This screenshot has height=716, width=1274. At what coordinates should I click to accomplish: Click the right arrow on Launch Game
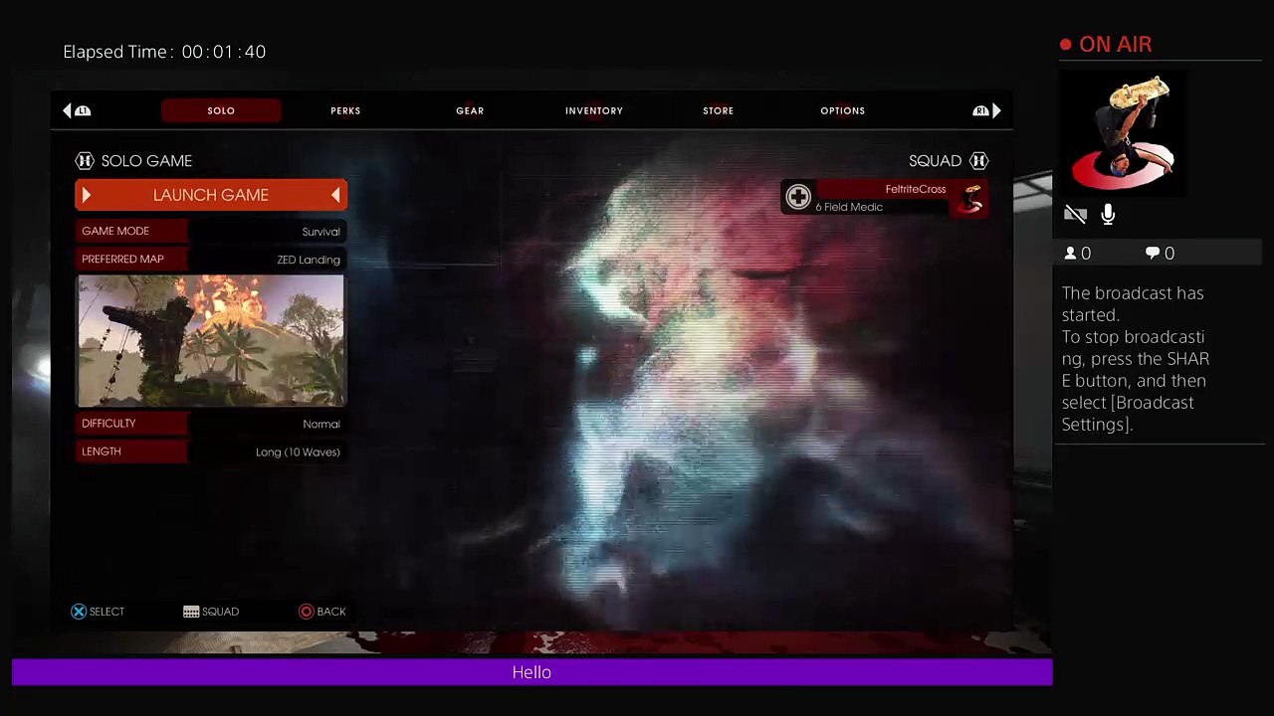(335, 195)
